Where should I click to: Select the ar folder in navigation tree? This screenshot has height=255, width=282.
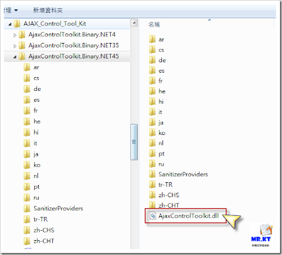(31, 67)
